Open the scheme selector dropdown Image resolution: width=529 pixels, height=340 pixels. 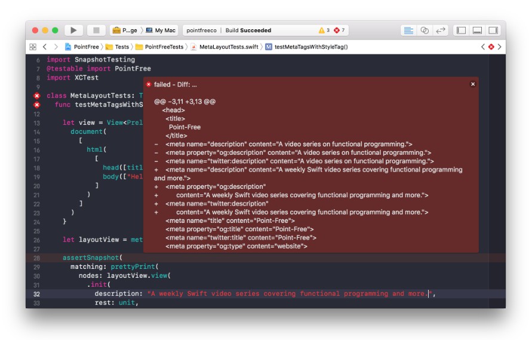pyautogui.click(x=125, y=30)
